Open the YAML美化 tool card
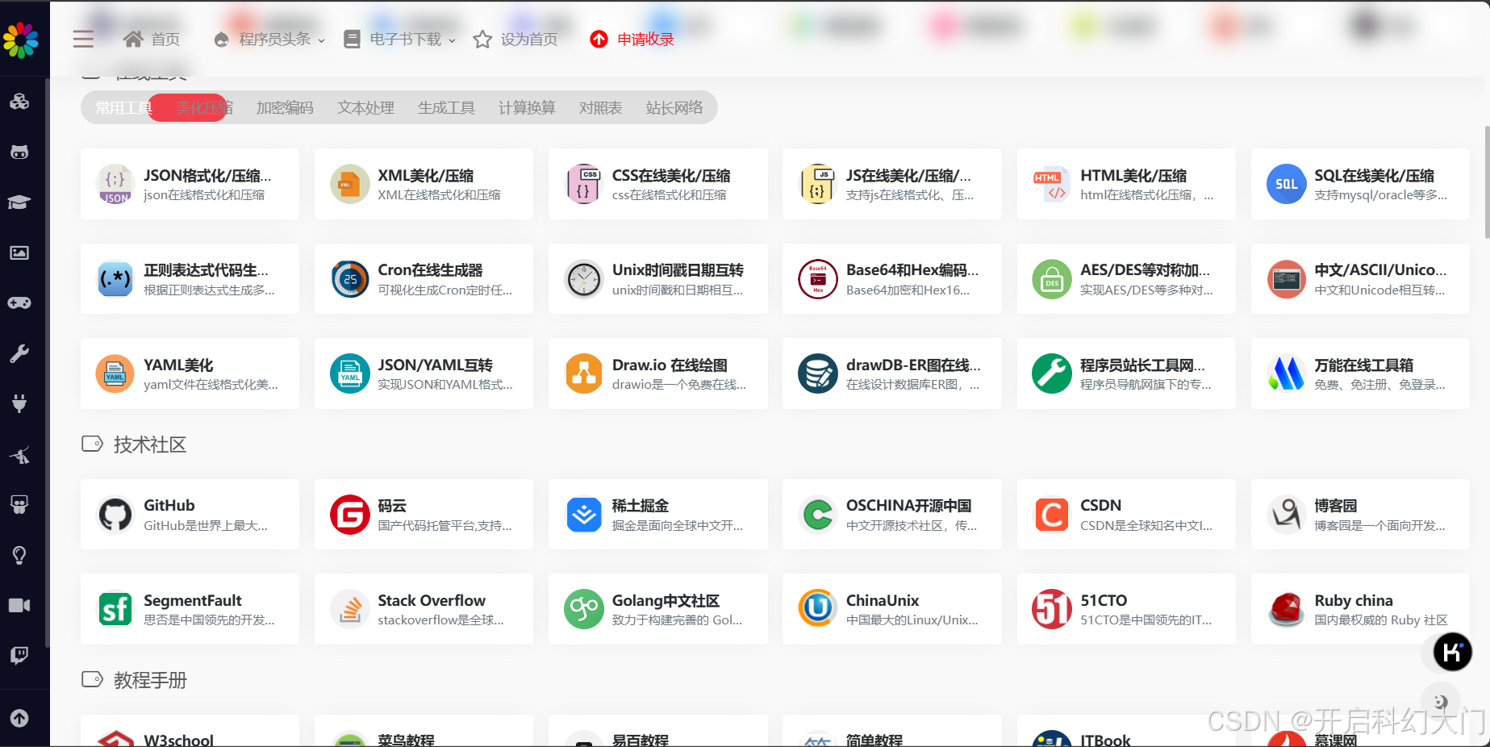The height and width of the screenshot is (747, 1490). point(190,373)
